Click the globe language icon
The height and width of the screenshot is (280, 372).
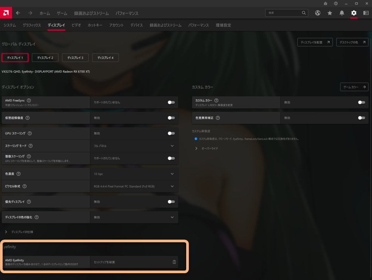coord(318,12)
